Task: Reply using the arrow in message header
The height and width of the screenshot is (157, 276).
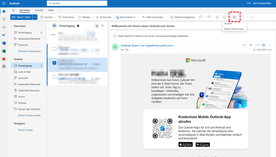Action: click(x=245, y=45)
